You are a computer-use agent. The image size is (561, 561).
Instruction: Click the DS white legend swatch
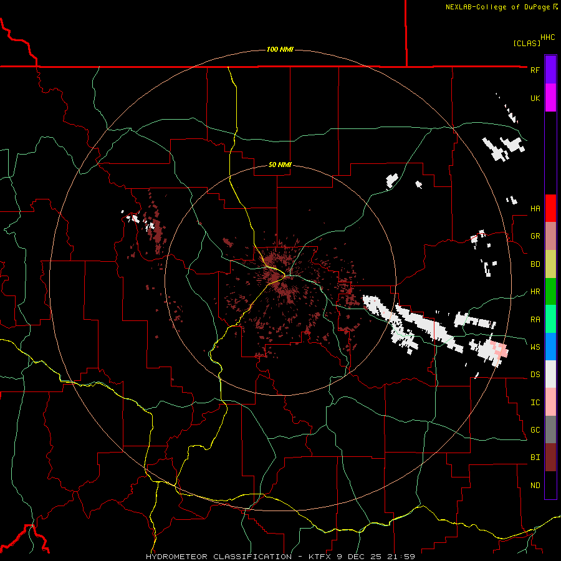[x=550, y=374]
